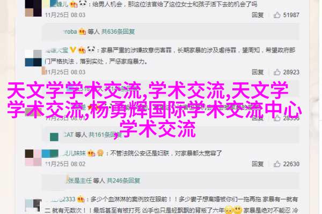Click the 11月25日 08:02 timestamp

point(65,164)
